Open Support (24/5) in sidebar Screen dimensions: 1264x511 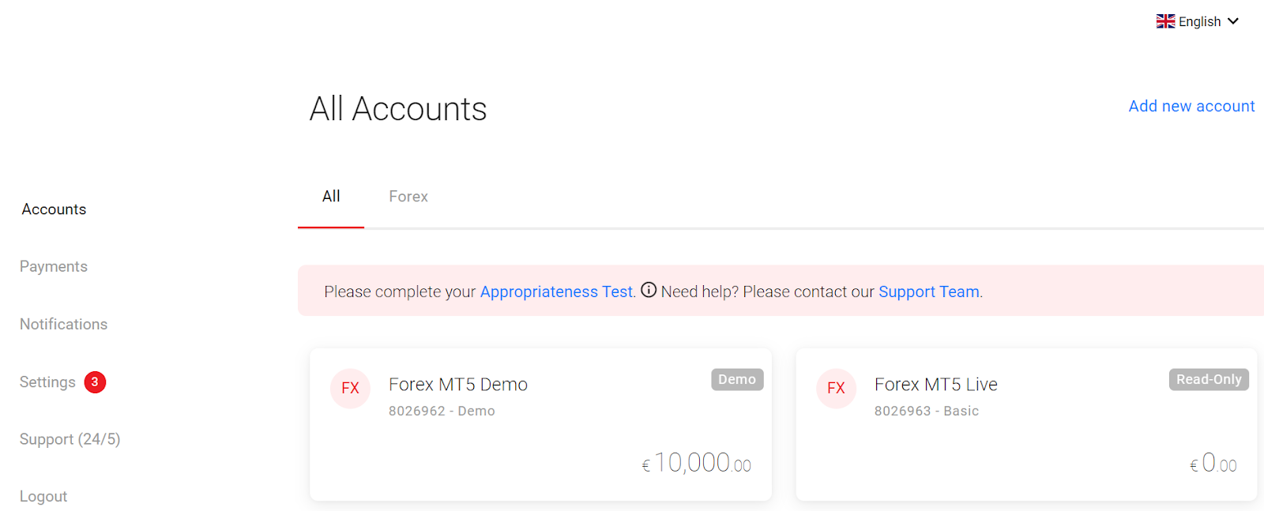pyautogui.click(x=70, y=439)
